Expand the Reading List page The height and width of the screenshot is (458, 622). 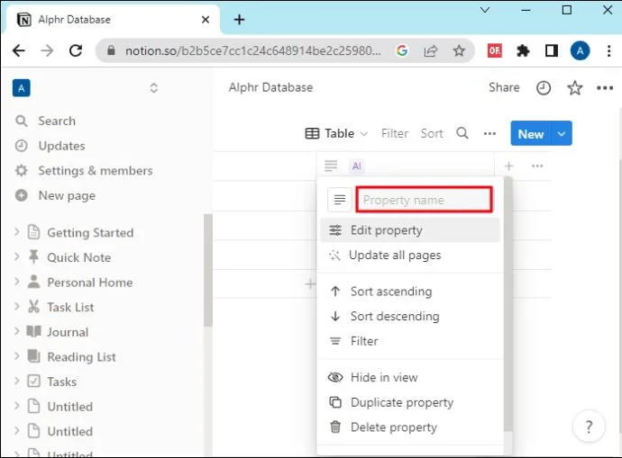click(16, 355)
